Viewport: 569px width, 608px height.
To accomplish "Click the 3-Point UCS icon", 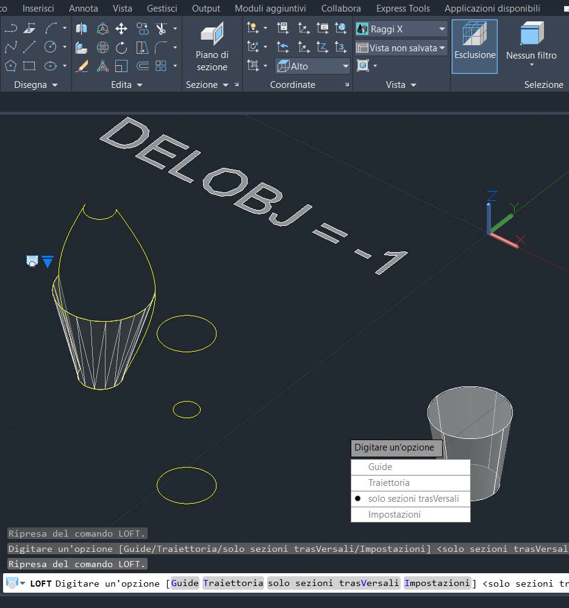I will click(341, 47).
